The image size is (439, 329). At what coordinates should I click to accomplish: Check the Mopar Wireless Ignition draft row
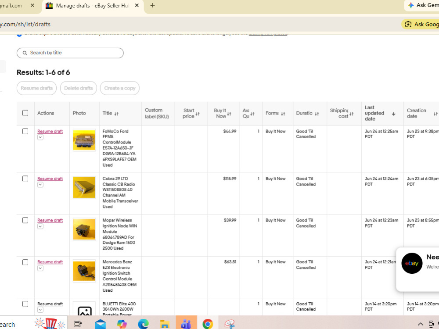click(25, 220)
